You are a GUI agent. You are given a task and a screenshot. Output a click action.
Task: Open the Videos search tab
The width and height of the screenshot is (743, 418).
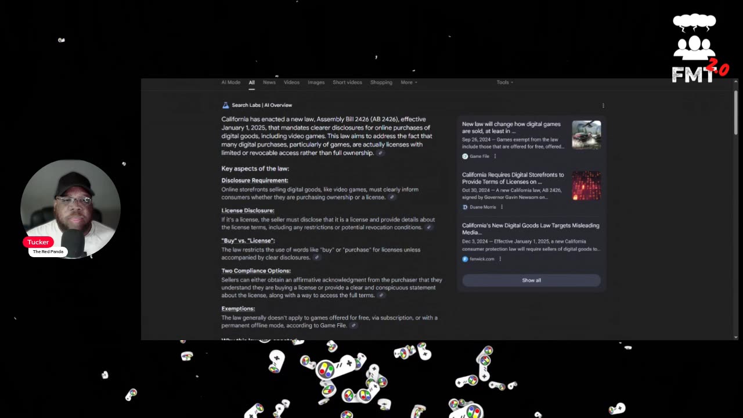(291, 82)
